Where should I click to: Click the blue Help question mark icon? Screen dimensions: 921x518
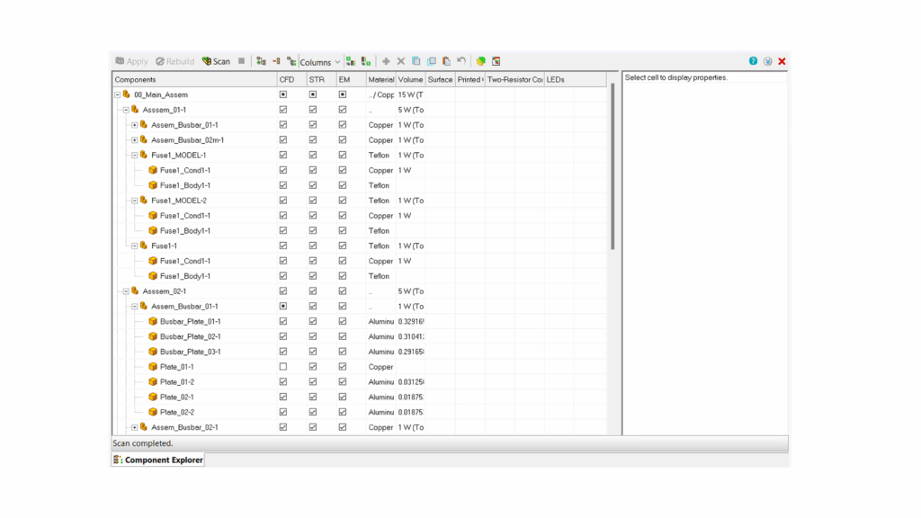pos(753,61)
